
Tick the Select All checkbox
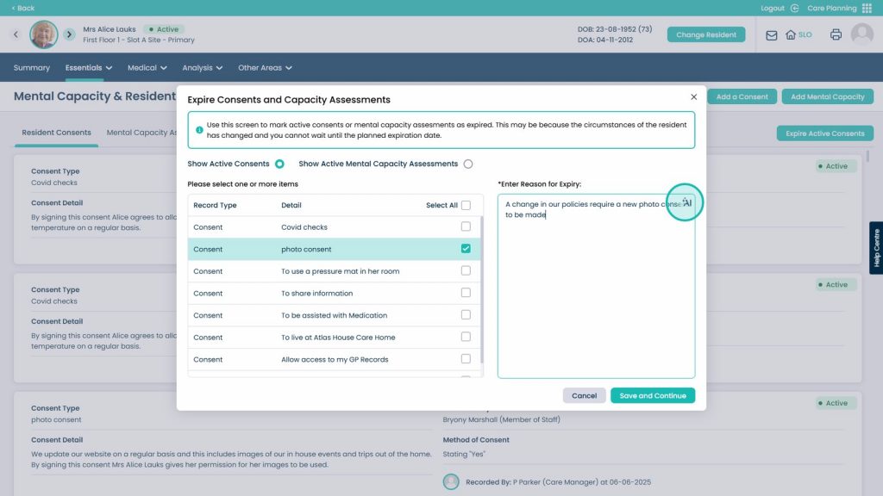pos(466,205)
